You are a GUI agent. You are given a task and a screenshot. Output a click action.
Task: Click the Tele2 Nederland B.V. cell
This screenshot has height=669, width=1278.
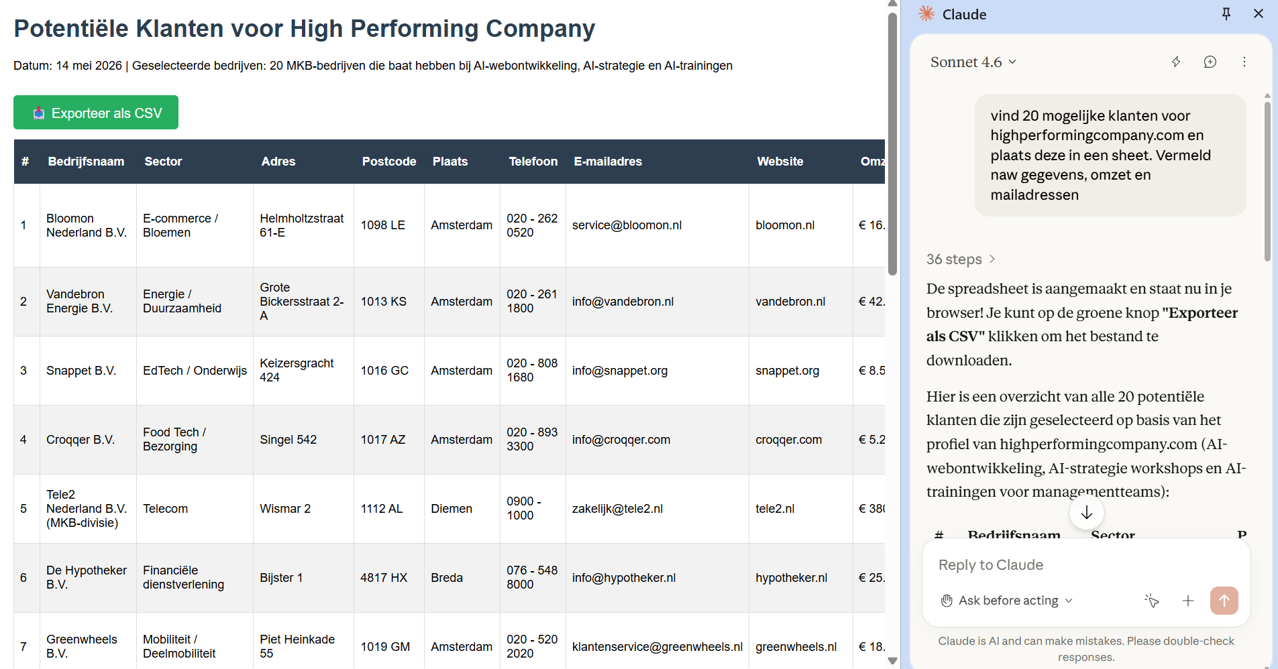87,509
